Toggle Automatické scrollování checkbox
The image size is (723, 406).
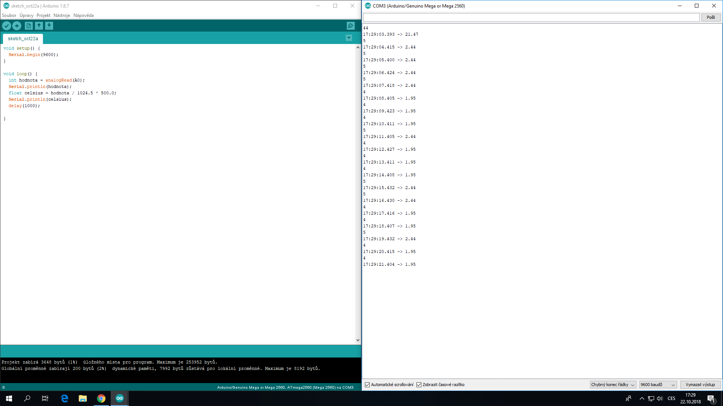click(368, 385)
